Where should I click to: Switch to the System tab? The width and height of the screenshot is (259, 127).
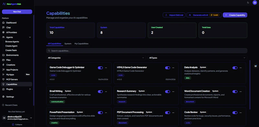[68, 44]
